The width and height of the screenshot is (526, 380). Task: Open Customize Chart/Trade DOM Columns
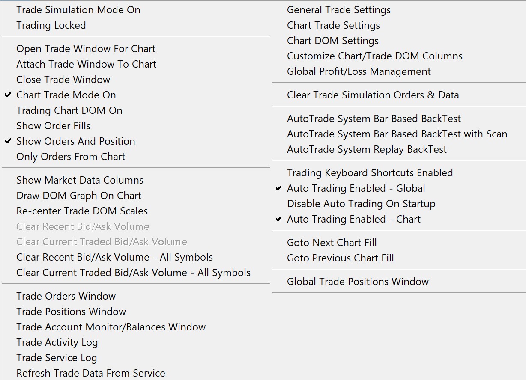(374, 56)
